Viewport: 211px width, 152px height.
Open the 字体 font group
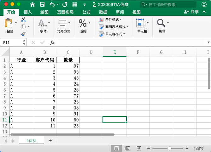tap(43, 26)
